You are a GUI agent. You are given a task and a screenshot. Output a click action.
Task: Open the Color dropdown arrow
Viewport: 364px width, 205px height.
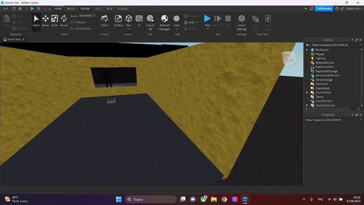[x=176, y=29]
